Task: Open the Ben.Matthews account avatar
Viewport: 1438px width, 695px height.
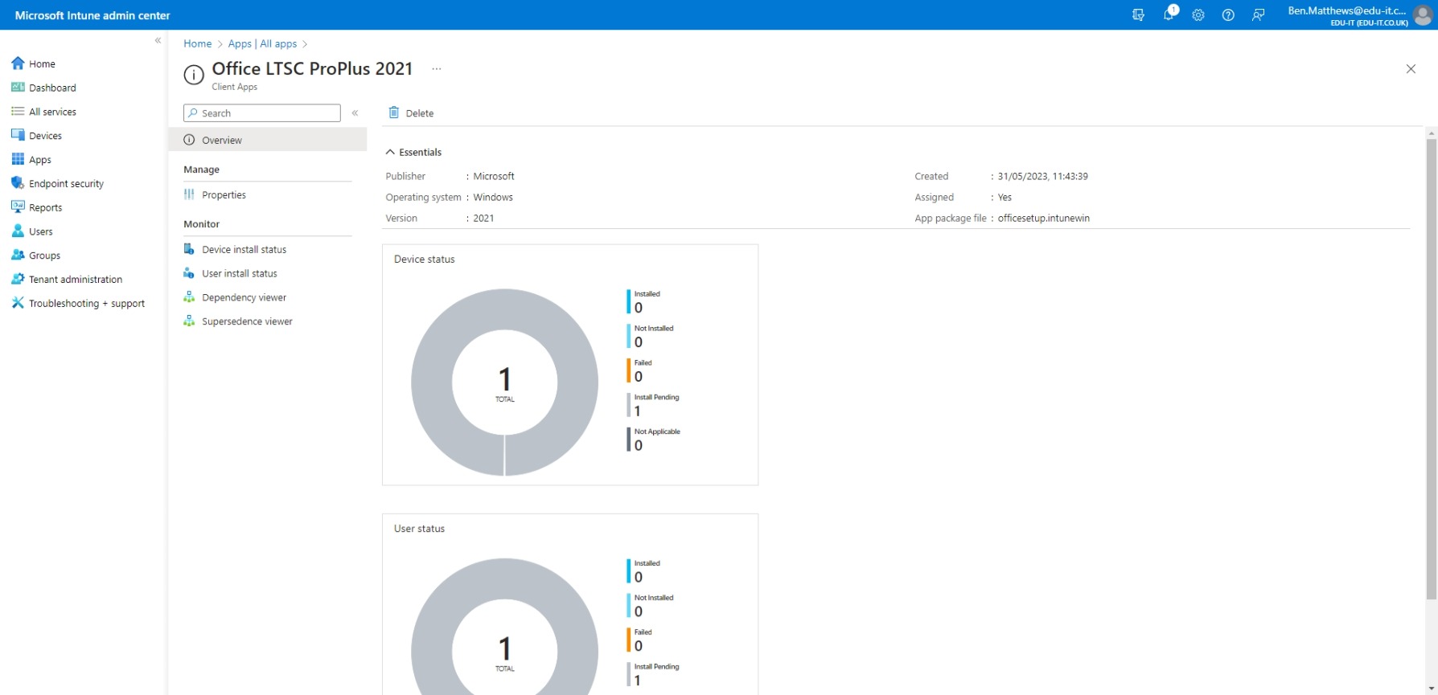Action: [x=1424, y=14]
